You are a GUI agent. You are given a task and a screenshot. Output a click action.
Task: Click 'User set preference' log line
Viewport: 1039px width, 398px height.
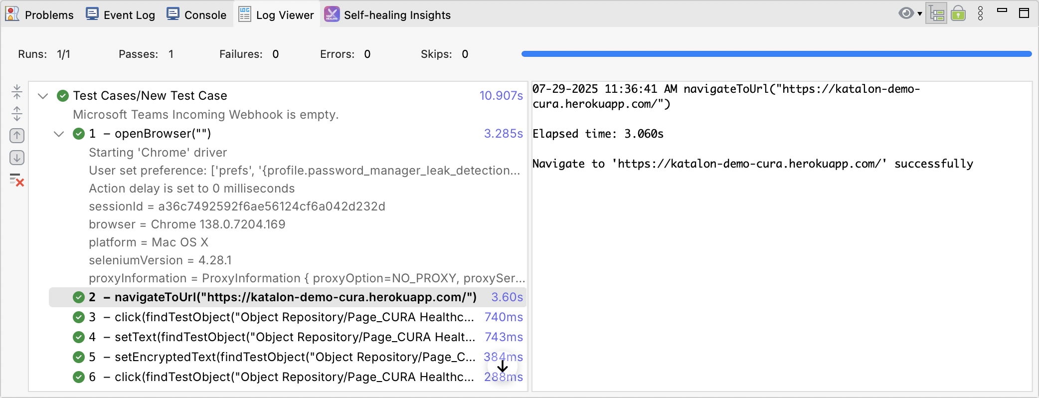tap(304, 171)
